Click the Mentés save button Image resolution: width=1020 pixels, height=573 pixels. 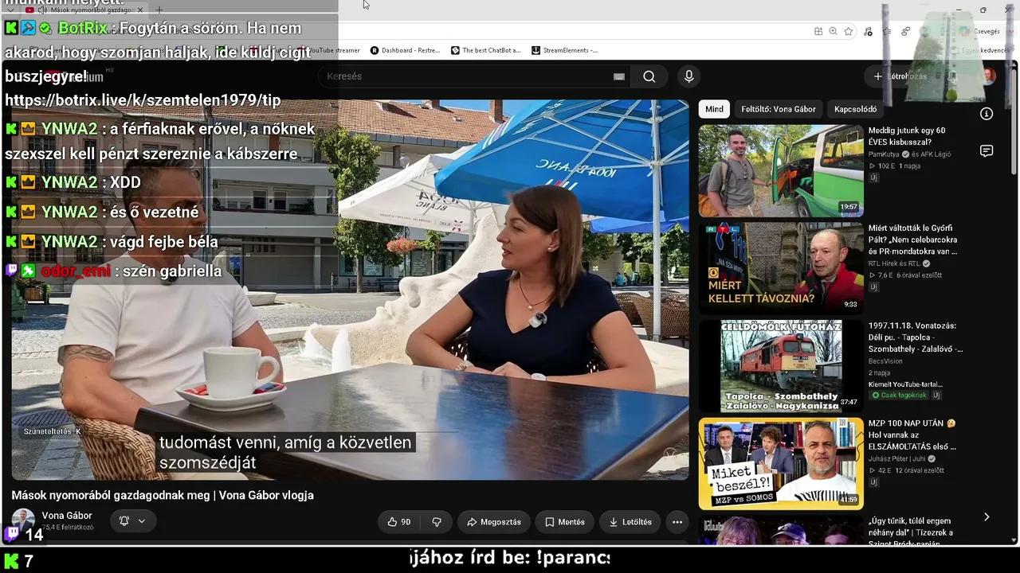[565, 522]
